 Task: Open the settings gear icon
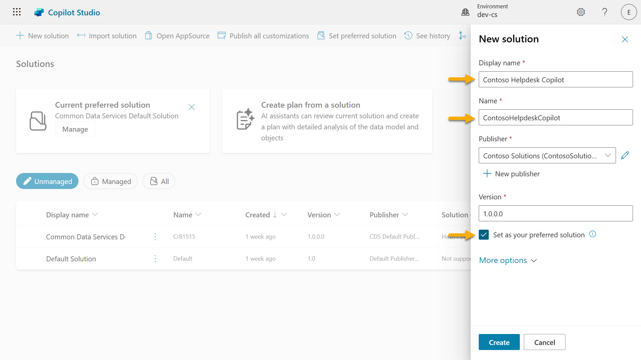(581, 12)
